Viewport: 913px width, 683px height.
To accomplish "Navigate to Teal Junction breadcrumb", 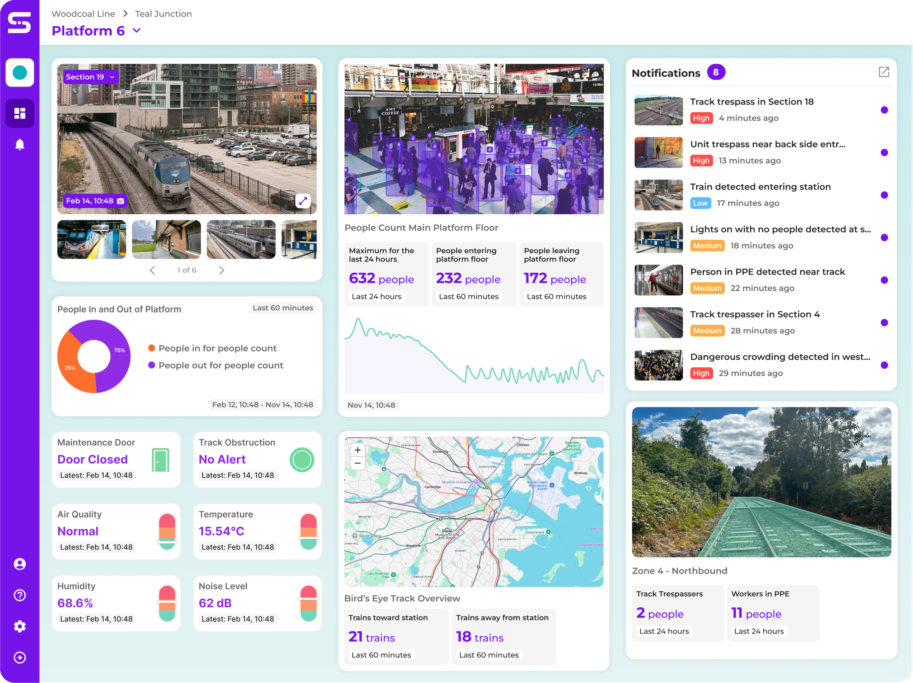I will click(163, 14).
